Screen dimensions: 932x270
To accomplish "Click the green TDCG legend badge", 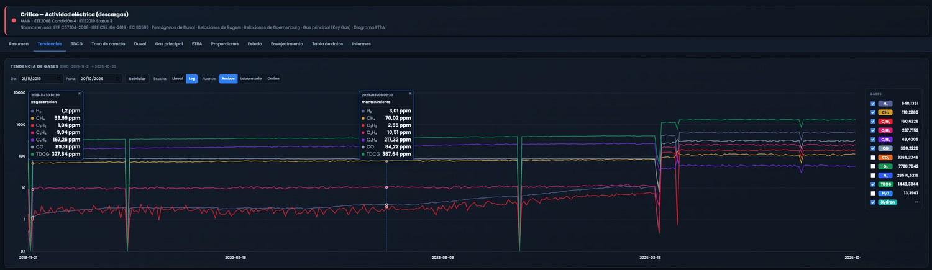I will (x=885, y=184).
